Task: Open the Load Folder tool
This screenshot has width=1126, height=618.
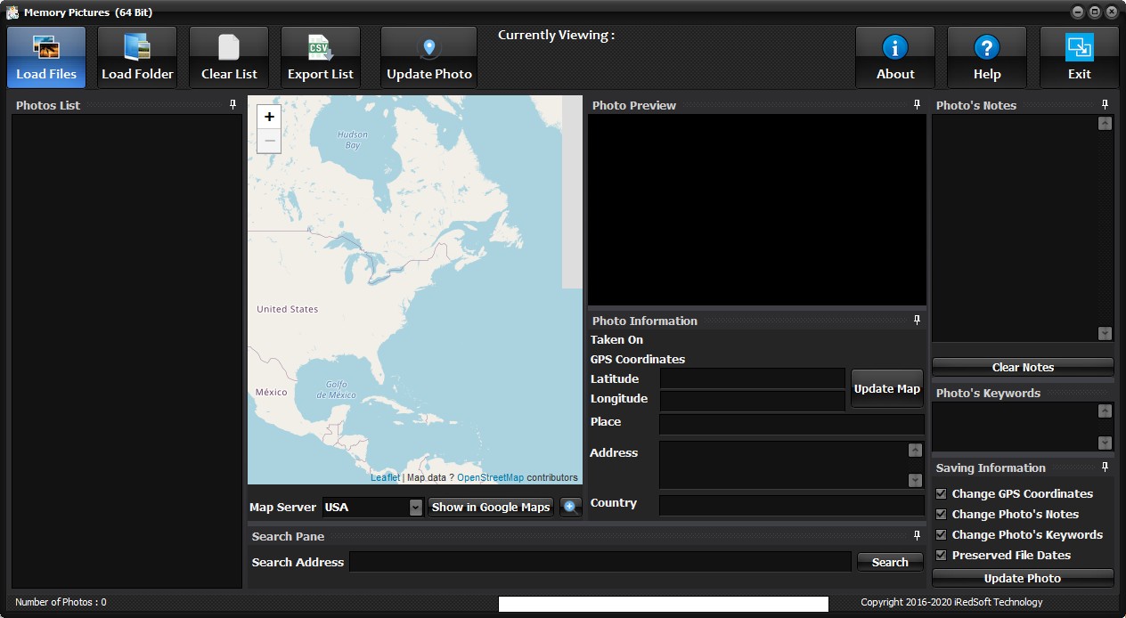Action: pyautogui.click(x=137, y=57)
